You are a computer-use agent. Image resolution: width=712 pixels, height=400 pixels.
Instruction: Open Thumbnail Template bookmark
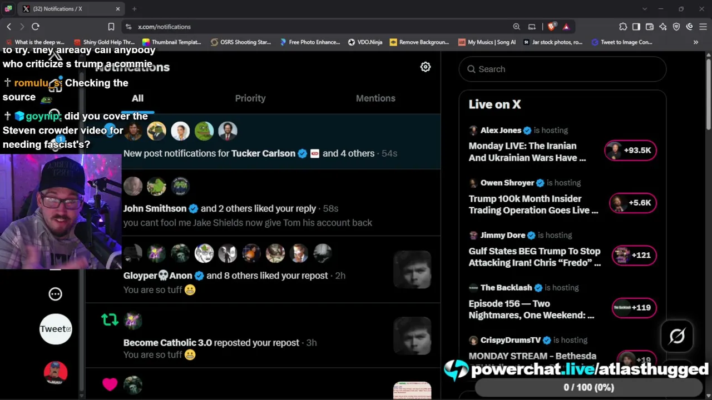coord(171,42)
